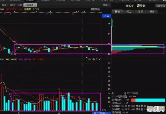Image resolution: width=166 pixels, height=114 pixels.
Task: Click the MA1:100710 volume average label
Action: coord(11,59)
